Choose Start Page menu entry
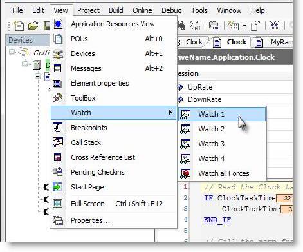This screenshot has height=252, width=303. [x=114, y=187]
